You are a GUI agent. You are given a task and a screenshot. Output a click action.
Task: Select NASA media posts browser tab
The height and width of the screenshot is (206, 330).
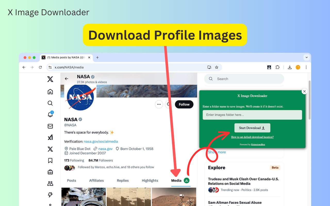tap(66, 57)
